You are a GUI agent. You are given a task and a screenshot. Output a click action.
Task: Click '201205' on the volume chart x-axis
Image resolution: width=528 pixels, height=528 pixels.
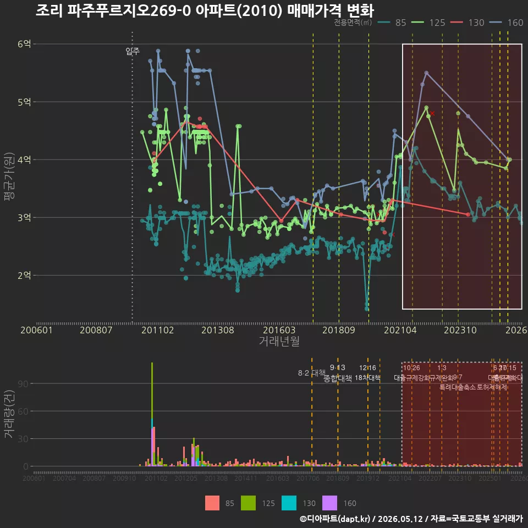tap(186, 478)
